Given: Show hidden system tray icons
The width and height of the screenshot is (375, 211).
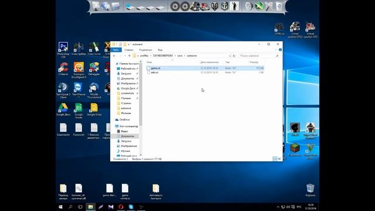Looking at the screenshot, I should pyautogui.click(x=278, y=207).
